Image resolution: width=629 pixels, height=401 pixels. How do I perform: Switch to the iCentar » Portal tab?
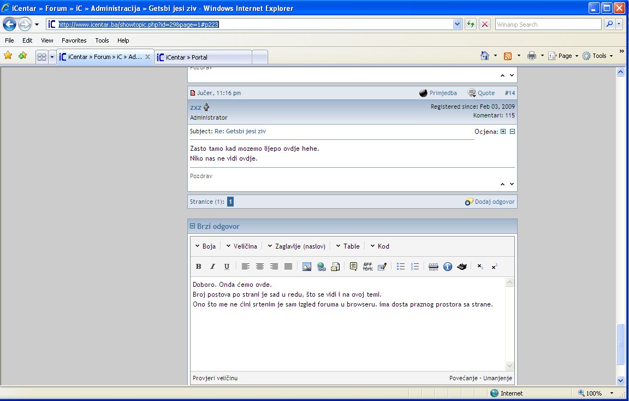(203, 57)
